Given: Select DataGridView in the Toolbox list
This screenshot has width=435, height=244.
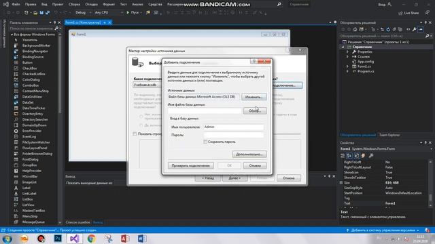Looking at the screenshot, I should [x=32, y=97].
